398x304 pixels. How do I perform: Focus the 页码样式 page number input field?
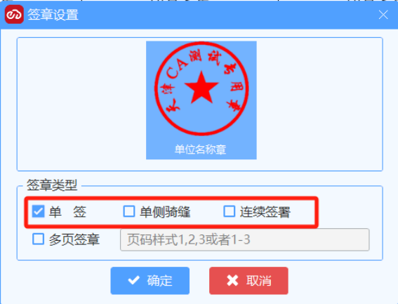pyautogui.click(x=245, y=239)
